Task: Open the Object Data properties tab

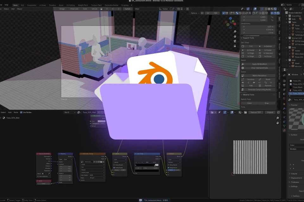Action: (x=284, y=126)
